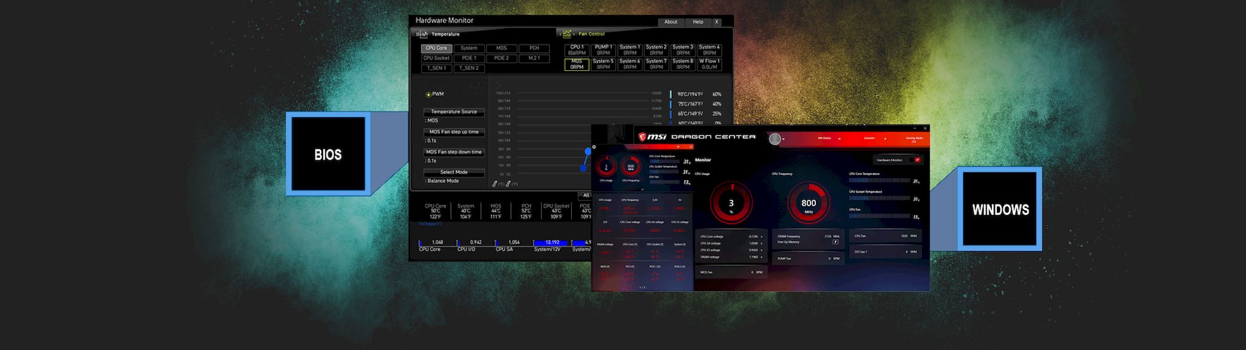Click the Monitor heading in Dragon Center
The height and width of the screenshot is (350, 1246).
pyautogui.click(x=703, y=160)
